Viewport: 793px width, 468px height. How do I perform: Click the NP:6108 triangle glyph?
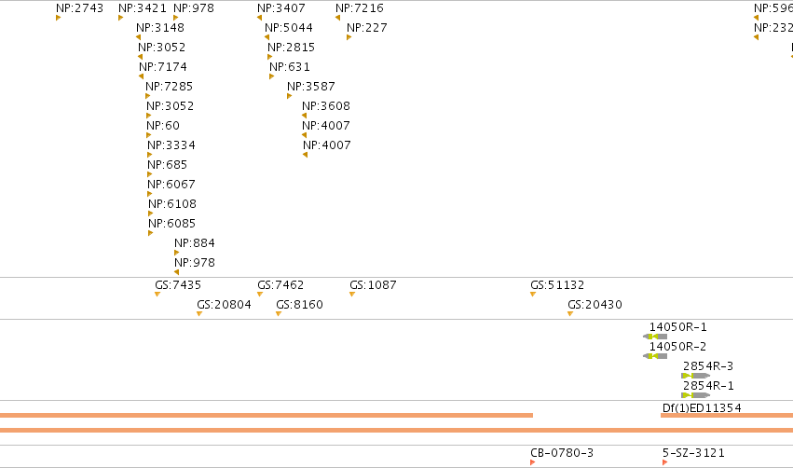coord(151,213)
